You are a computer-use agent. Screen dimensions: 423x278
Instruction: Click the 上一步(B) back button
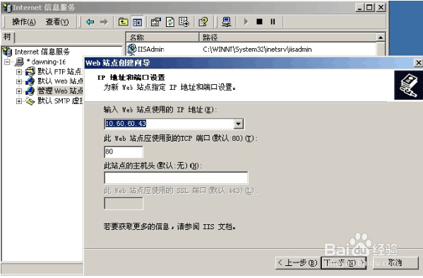tap(298, 263)
